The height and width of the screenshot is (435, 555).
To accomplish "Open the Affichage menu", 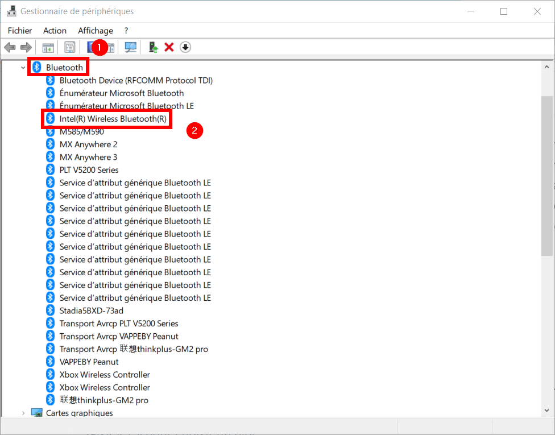I will (x=95, y=31).
